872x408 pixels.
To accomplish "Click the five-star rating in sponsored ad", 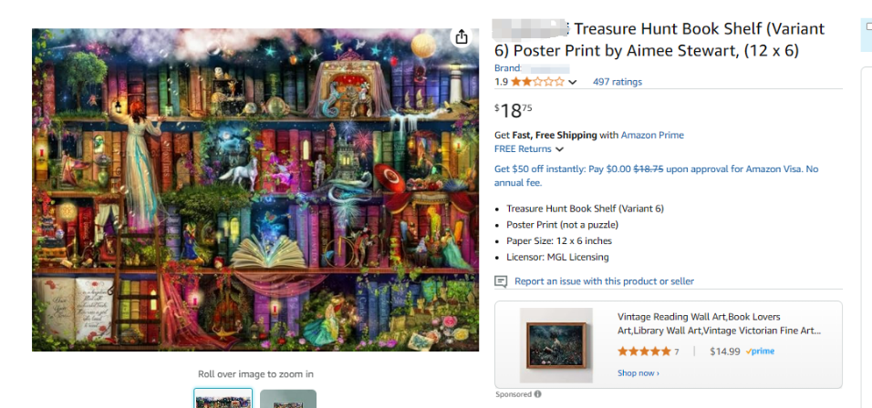I will [644, 352].
